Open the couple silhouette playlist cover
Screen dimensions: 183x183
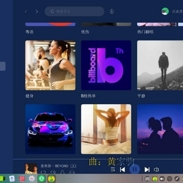coord(160,129)
